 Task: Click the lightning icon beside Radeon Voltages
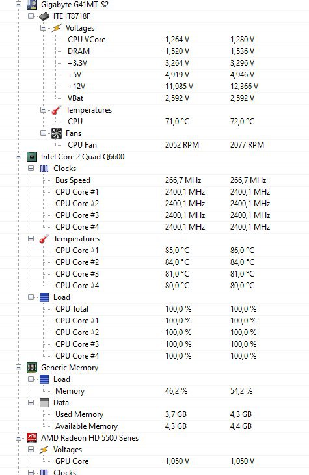[44, 450]
